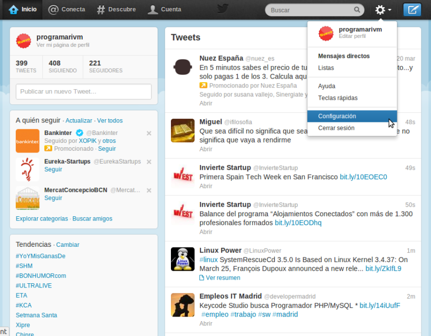The height and width of the screenshot is (336, 431).
Task: Open trend #YoYMisGanasDe
Action: click(41, 256)
